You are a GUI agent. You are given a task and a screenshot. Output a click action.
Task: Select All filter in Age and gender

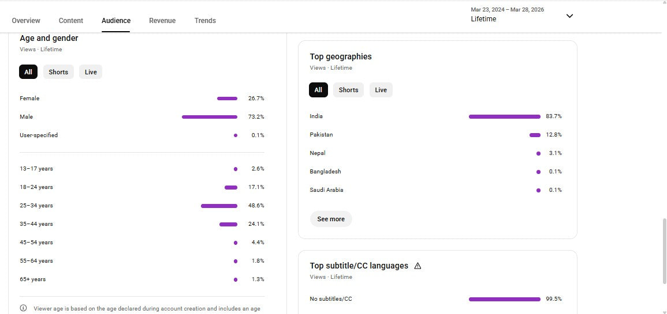tap(28, 72)
